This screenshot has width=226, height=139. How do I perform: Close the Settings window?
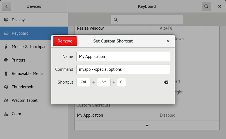[219, 6]
